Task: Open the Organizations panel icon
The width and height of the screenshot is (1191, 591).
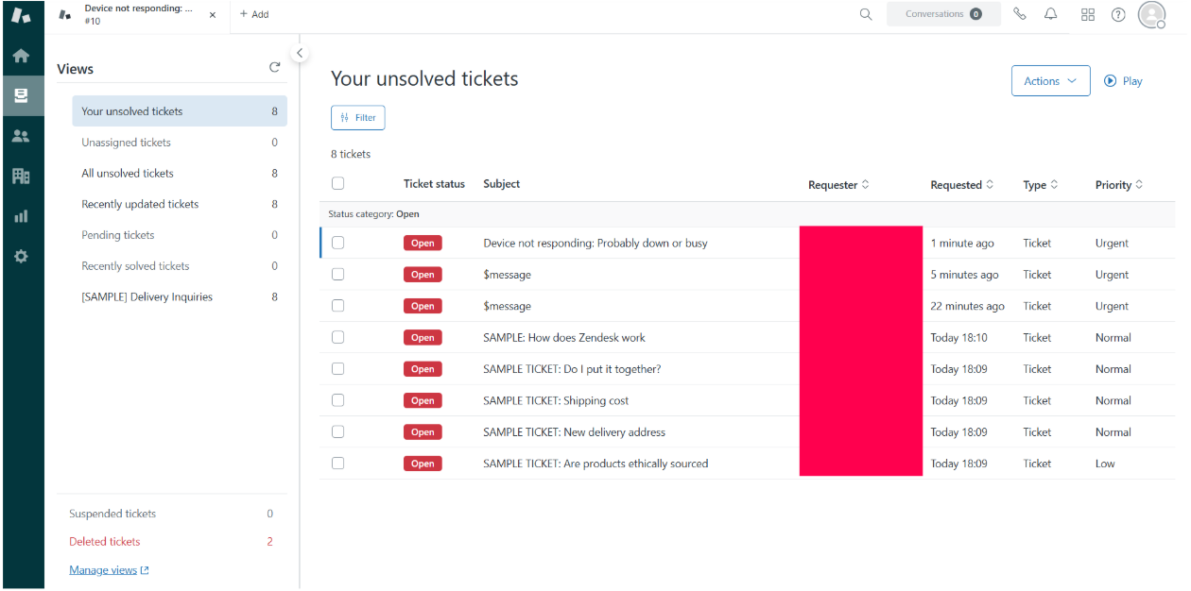Action: pos(21,176)
